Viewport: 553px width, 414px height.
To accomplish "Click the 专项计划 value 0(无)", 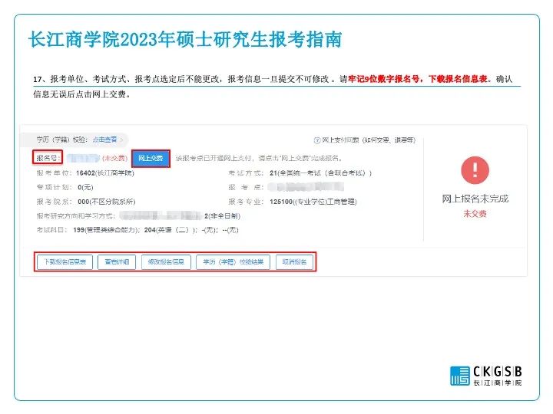I will (85, 188).
